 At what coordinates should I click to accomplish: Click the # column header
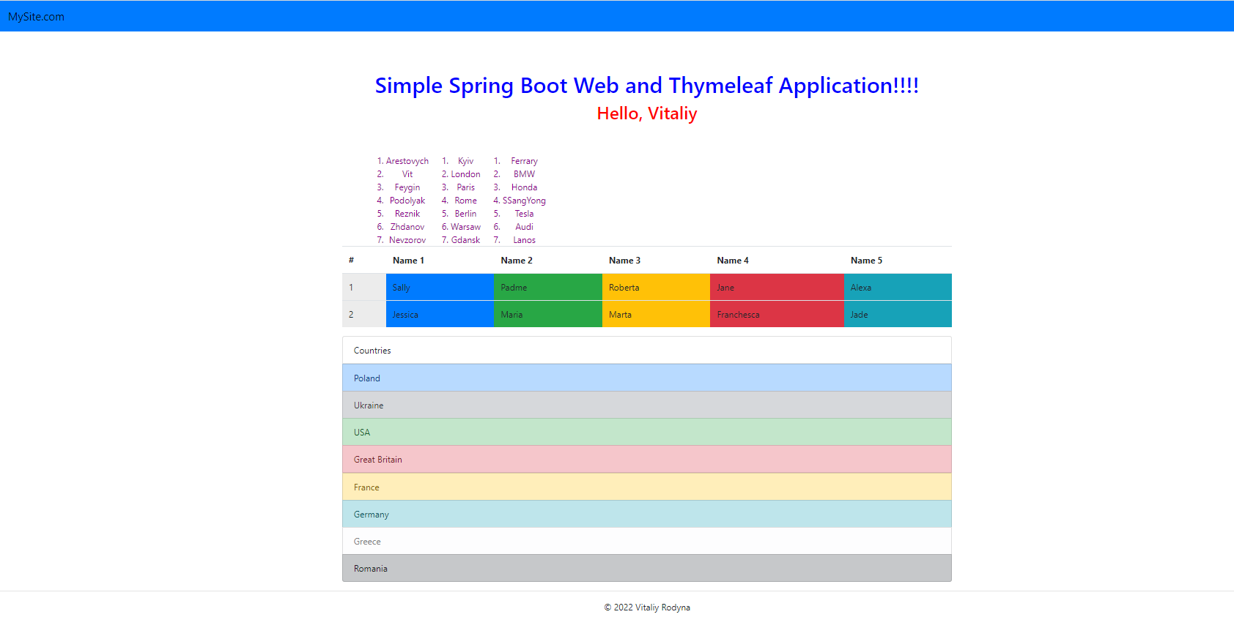coord(364,260)
